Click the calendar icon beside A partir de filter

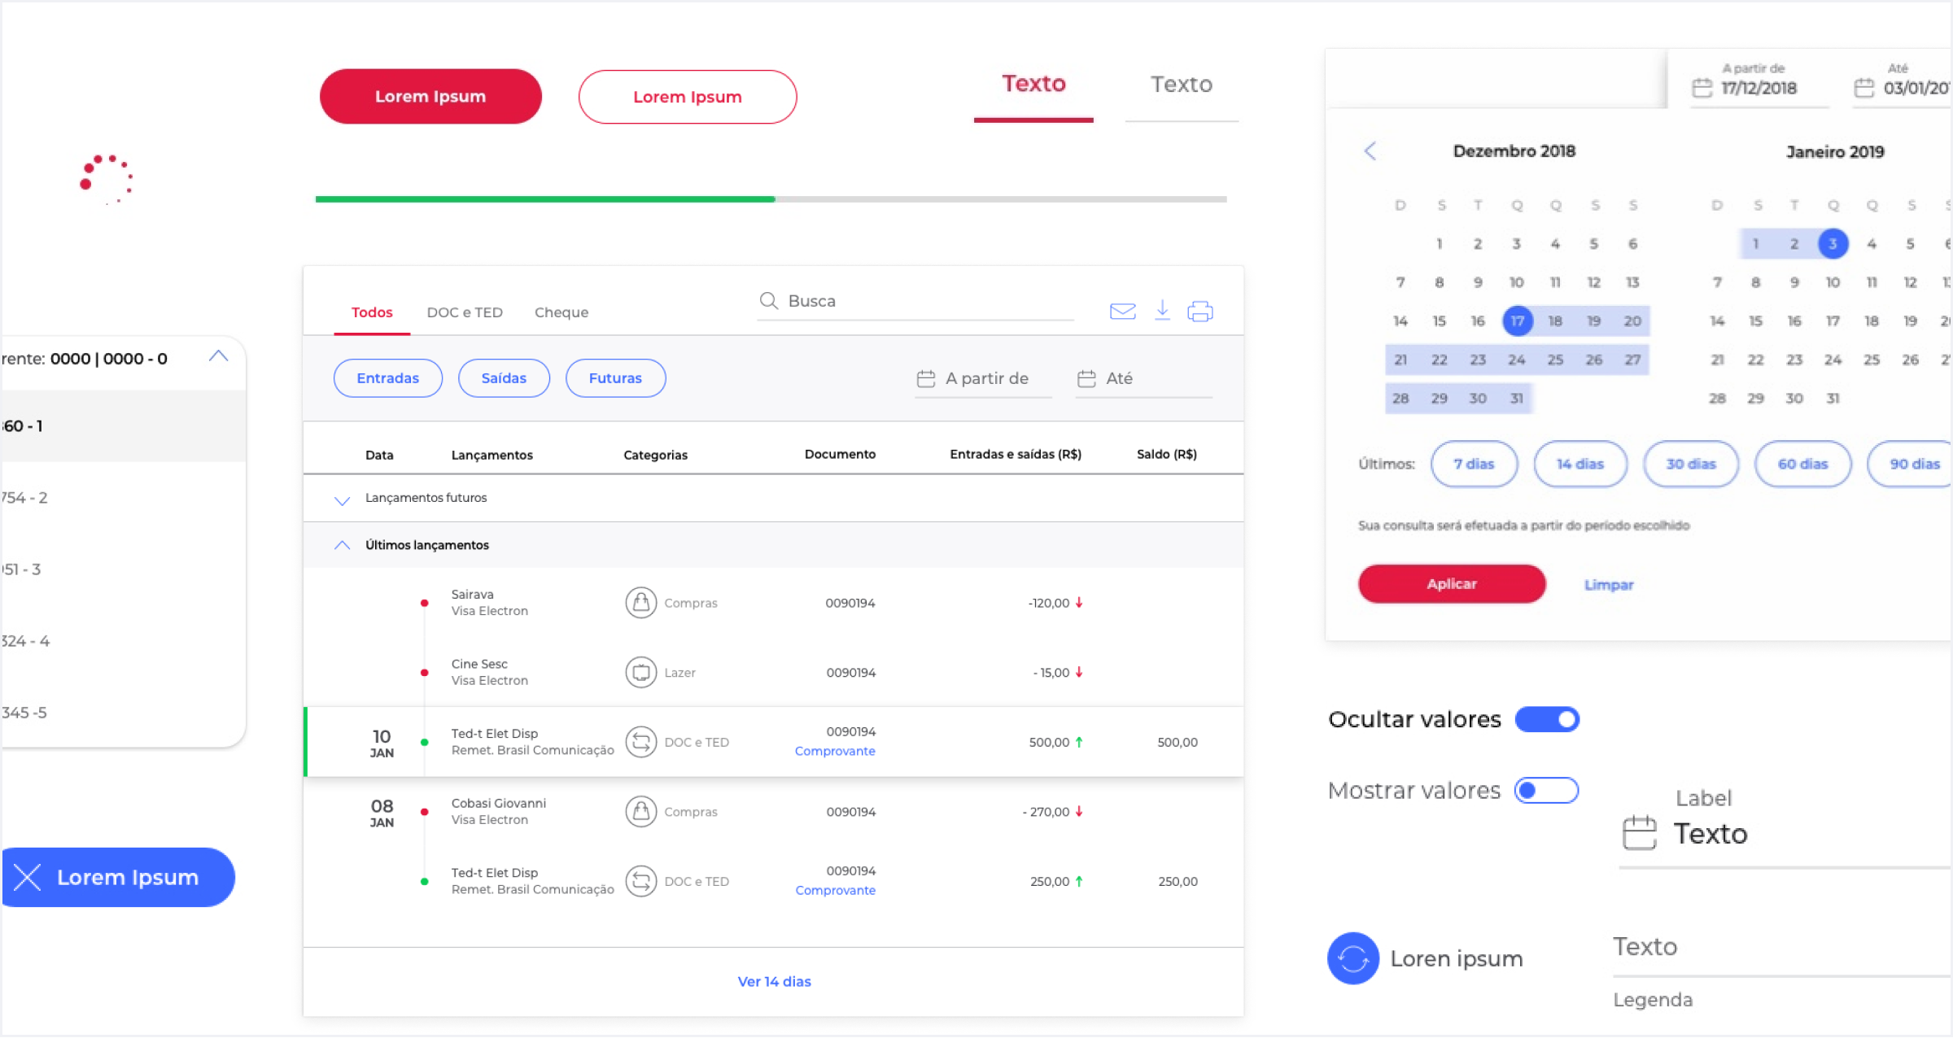pos(926,378)
